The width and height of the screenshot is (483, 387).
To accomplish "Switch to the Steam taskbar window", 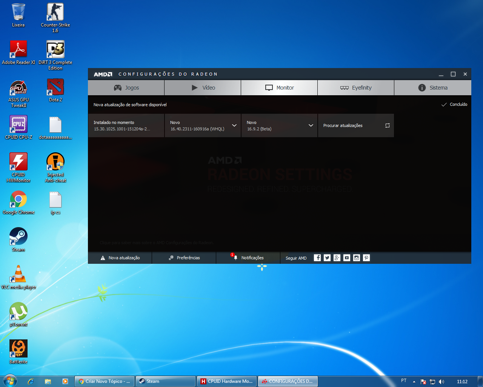I will point(166,381).
